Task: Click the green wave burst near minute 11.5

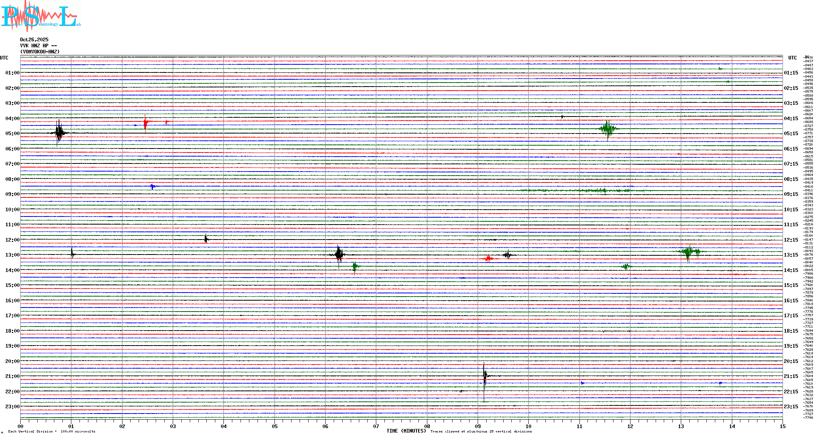Action: [x=607, y=129]
